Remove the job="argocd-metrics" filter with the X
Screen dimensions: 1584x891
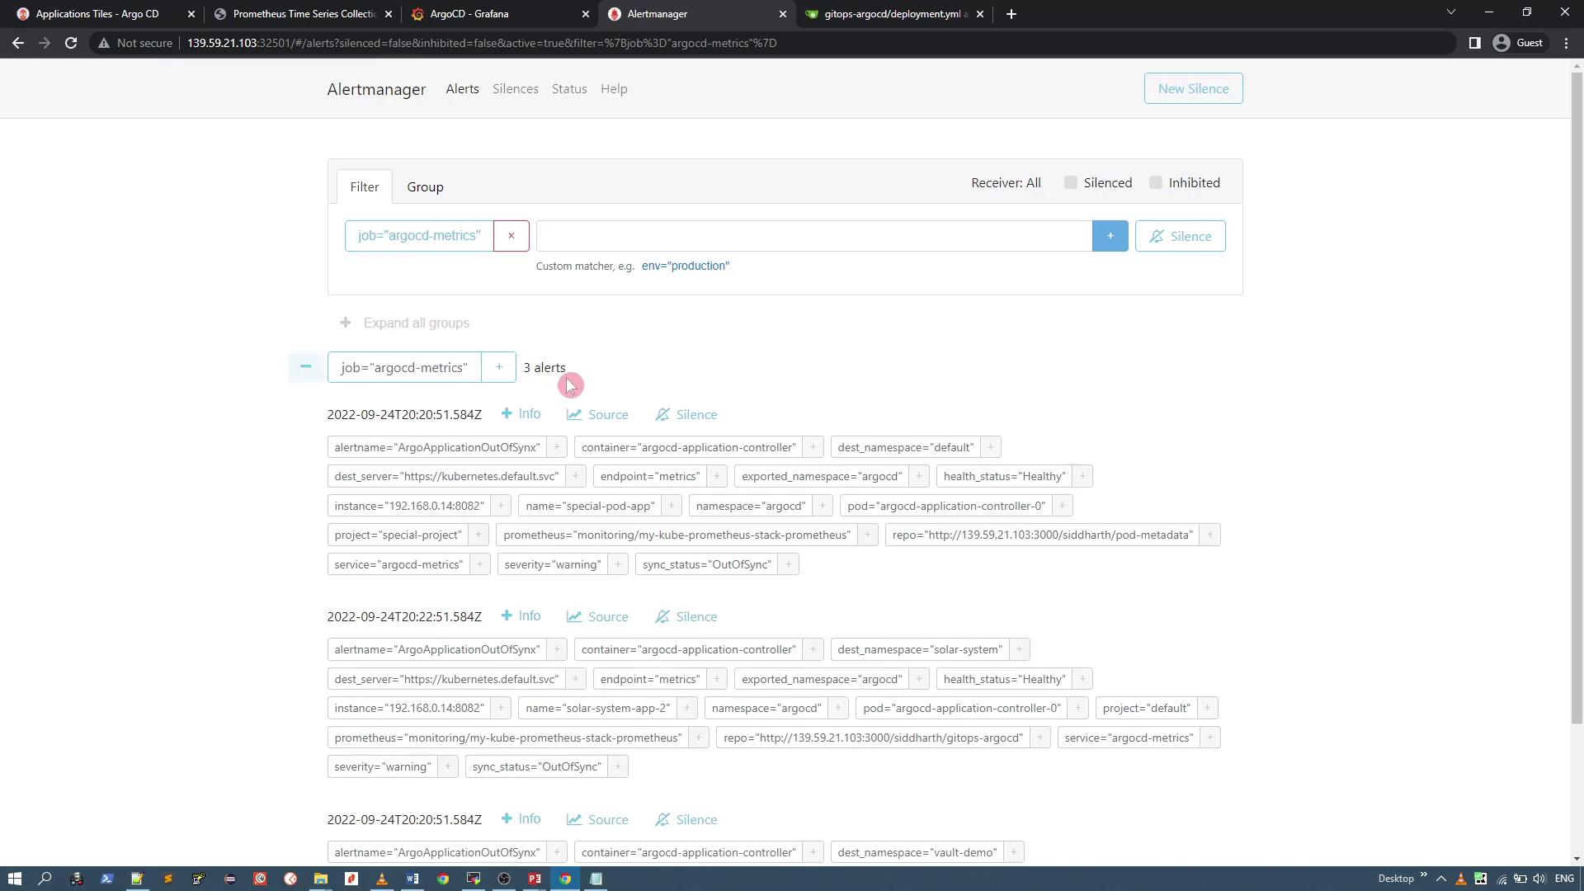tap(511, 236)
